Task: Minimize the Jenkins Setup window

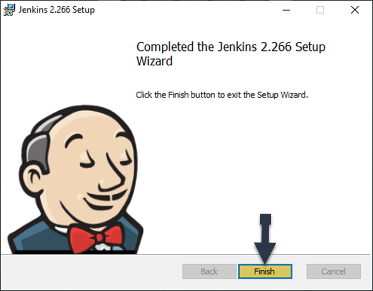Action: (x=286, y=10)
